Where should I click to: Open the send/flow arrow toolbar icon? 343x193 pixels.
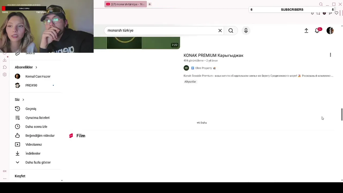[330, 13]
